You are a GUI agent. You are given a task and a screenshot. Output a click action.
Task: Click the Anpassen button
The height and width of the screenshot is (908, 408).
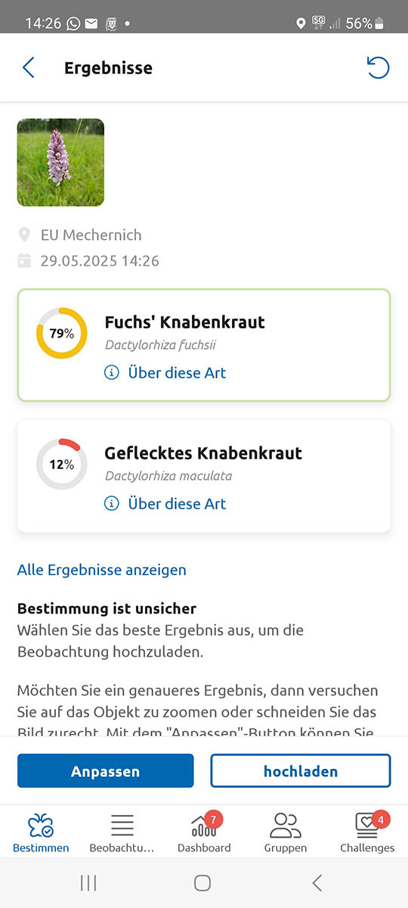click(106, 771)
